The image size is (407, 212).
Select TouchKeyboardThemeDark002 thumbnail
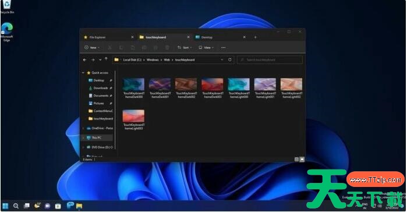(x=186, y=84)
